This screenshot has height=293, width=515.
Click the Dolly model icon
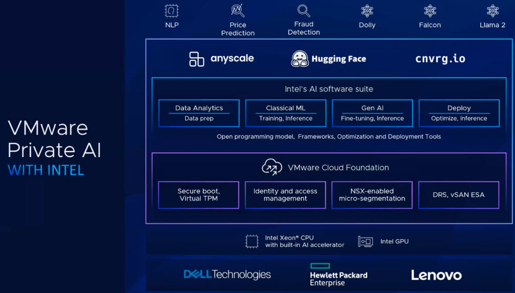tap(367, 11)
